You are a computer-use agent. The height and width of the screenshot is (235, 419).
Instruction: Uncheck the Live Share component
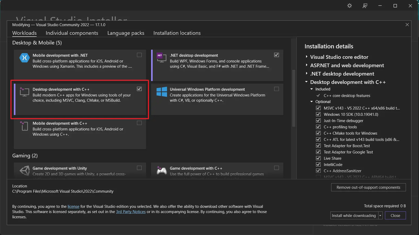coord(318,158)
